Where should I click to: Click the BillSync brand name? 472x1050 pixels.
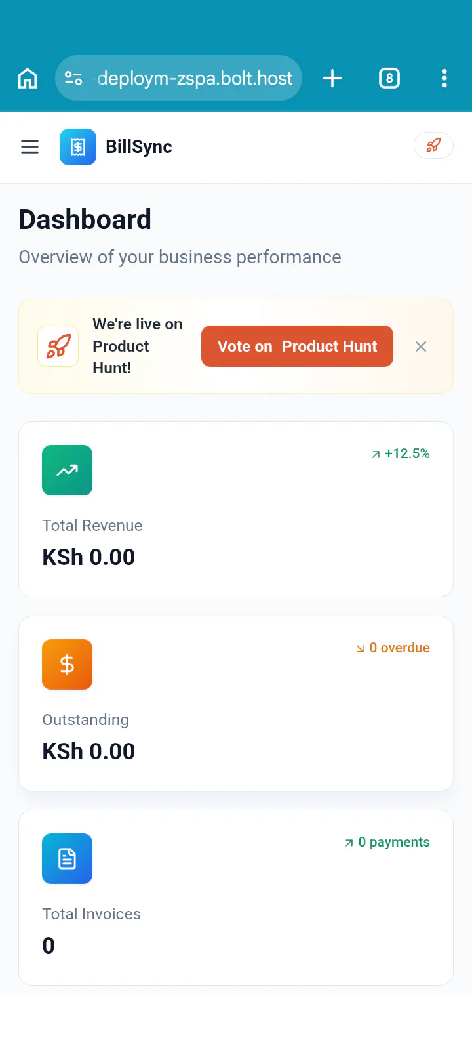139,147
